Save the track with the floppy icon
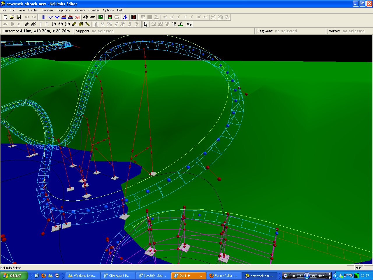 (x=19, y=17)
